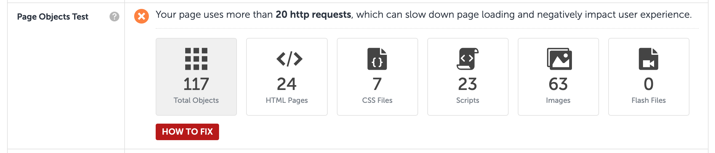Click the Scripts scroll icon
Viewport: 715px width, 153px height.
(468, 59)
